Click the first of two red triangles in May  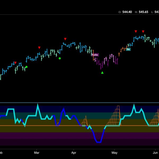pyautogui.click(x=136, y=32)
